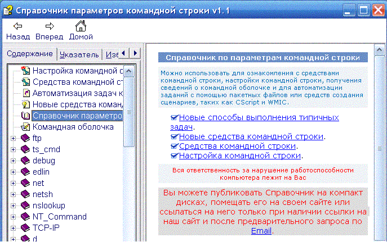387x242 pixels.
Task: Click content pane scrollbar up arrow
Action: 379,50
